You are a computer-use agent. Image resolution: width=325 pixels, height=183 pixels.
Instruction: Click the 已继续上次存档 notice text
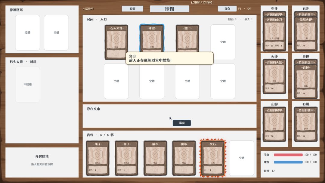point(201,2)
